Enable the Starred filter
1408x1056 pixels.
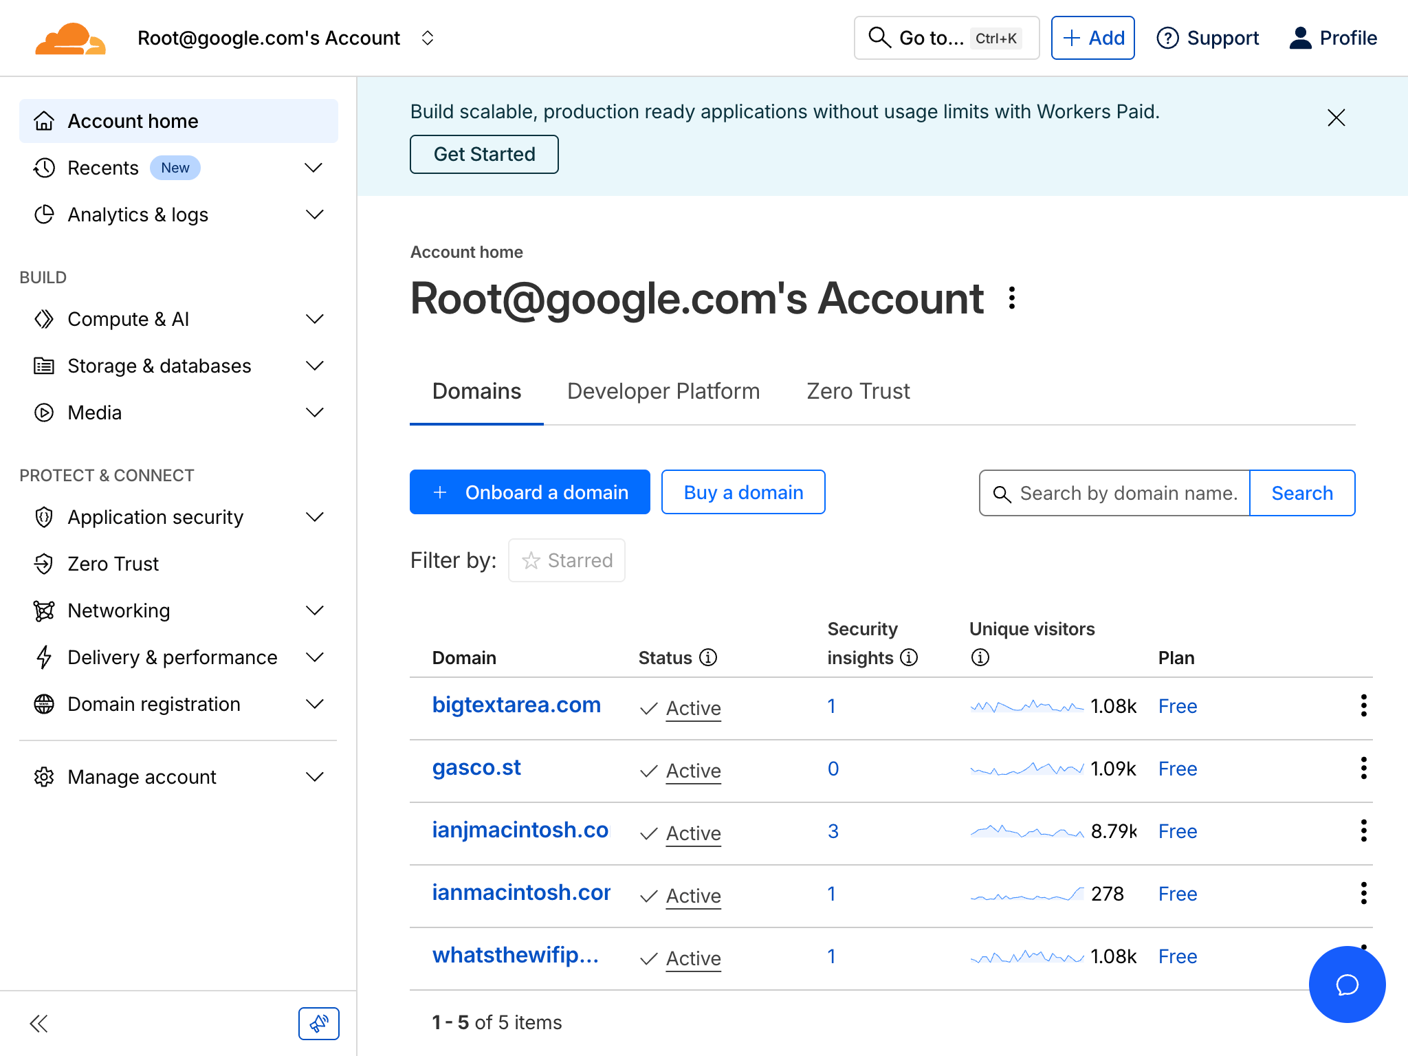[x=566, y=560]
